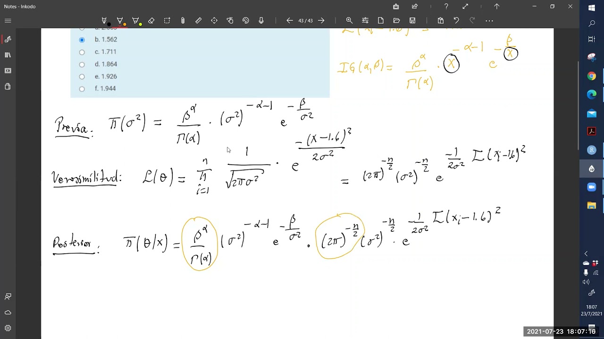Open pages panel in left sidebar
This screenshot has height=339, width=604.
click(8, 71)
